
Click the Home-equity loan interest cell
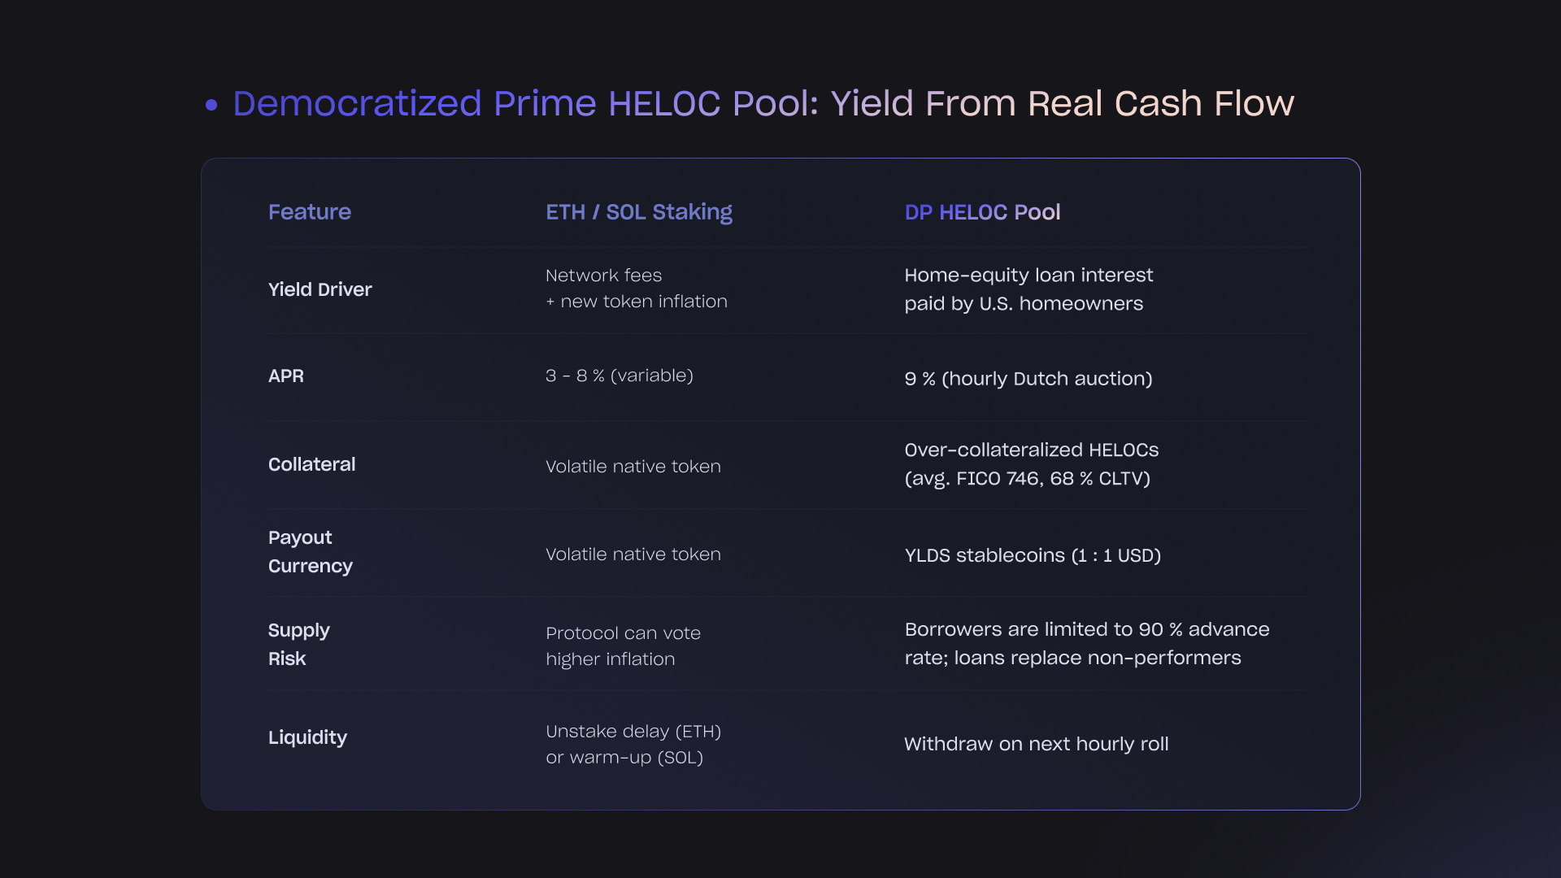1028,289
